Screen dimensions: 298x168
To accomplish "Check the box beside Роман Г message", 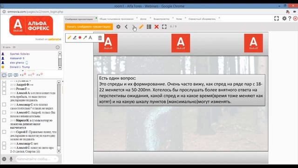I will click(4, 89).
